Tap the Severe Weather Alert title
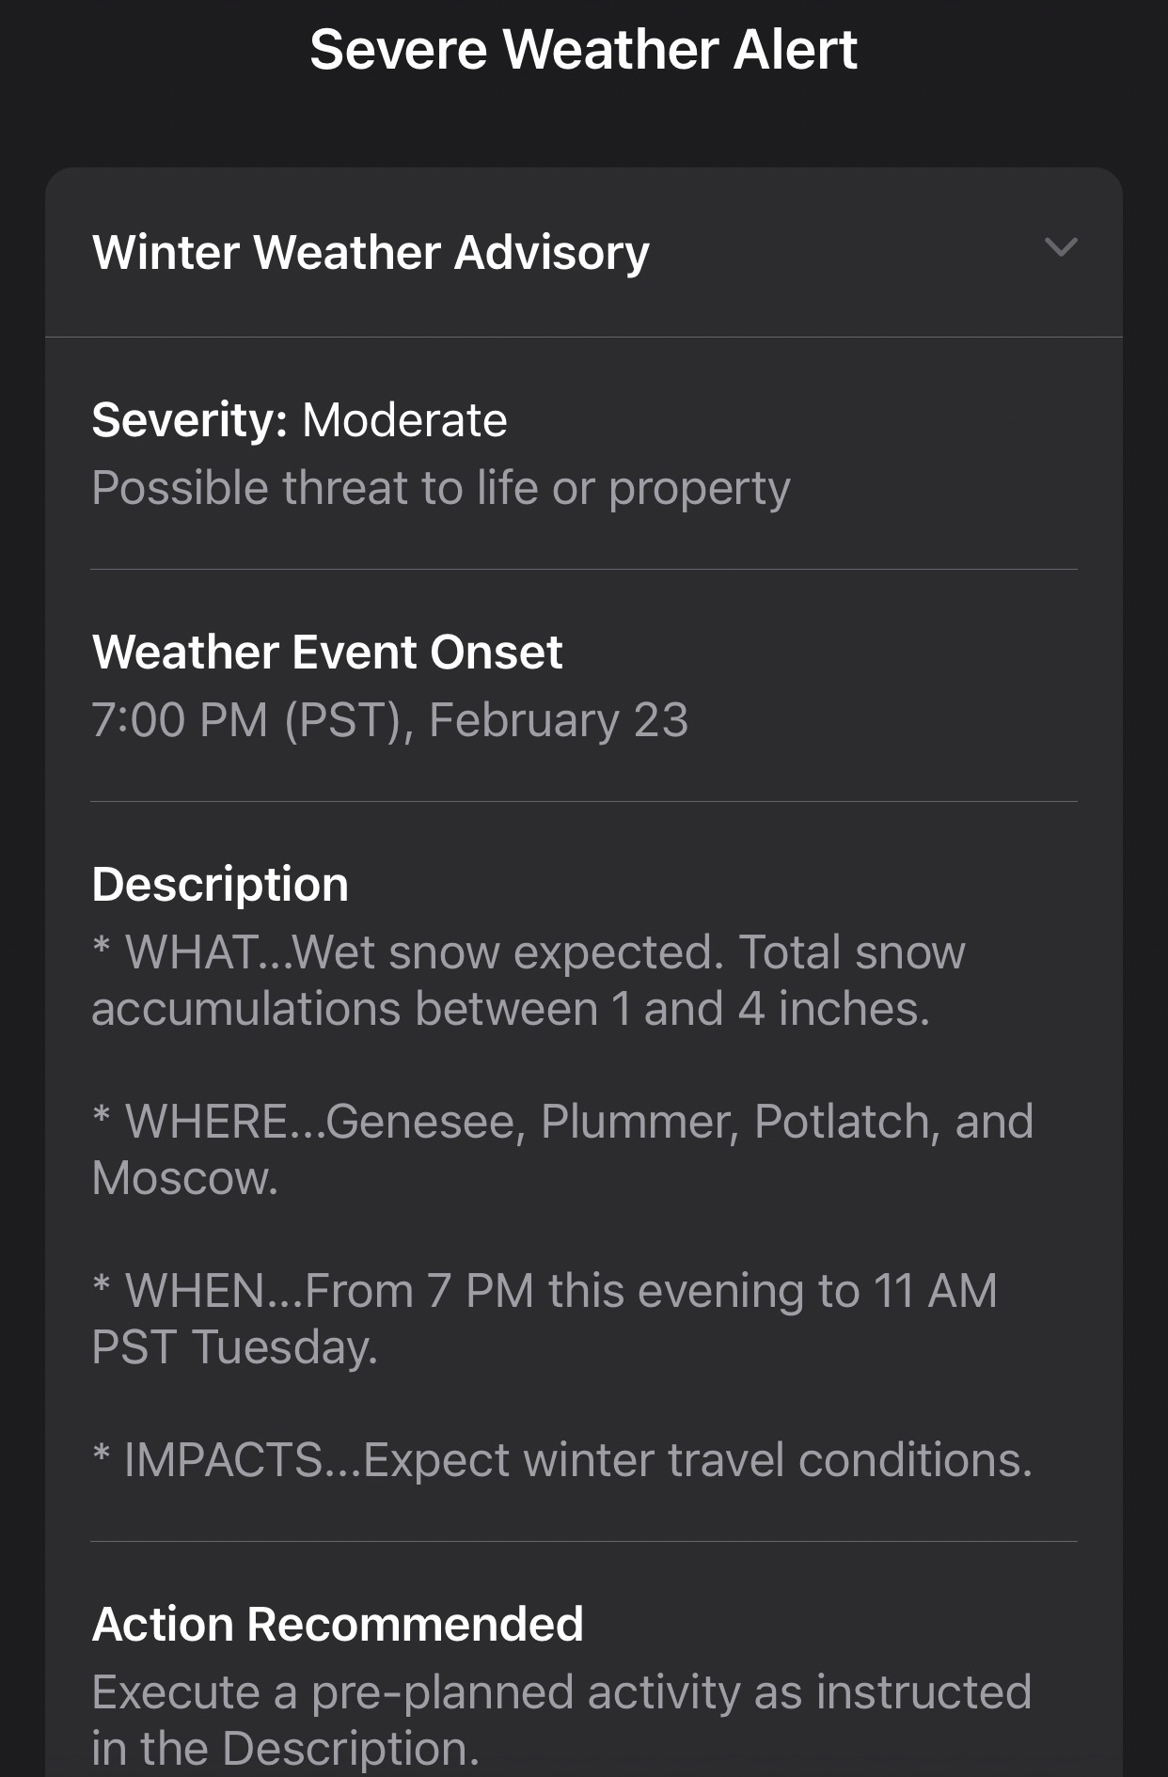The image size is (1168, 1777). [x=583, y=49]
